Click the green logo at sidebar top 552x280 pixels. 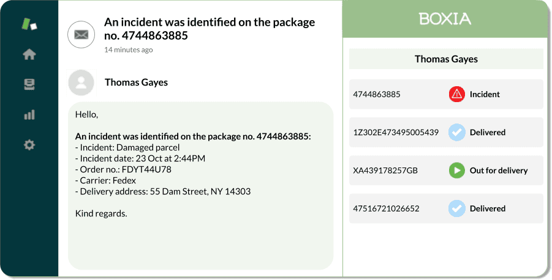(x=29, y=24)
